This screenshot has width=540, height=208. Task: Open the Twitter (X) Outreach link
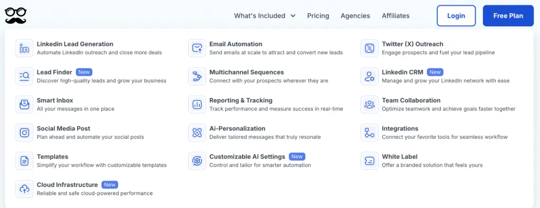[x=412, y=44]
